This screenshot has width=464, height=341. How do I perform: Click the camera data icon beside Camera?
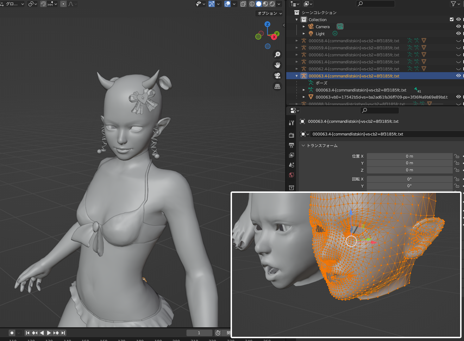click(x=340, y=26)
